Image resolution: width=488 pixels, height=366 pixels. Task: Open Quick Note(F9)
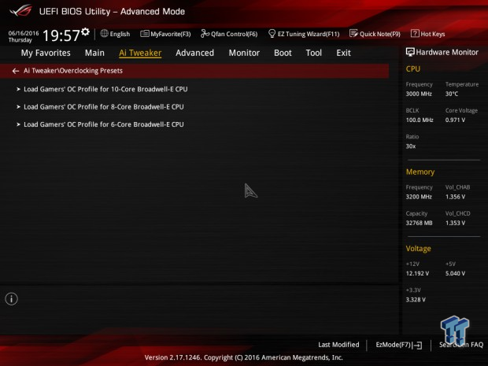tap(380, 34)
